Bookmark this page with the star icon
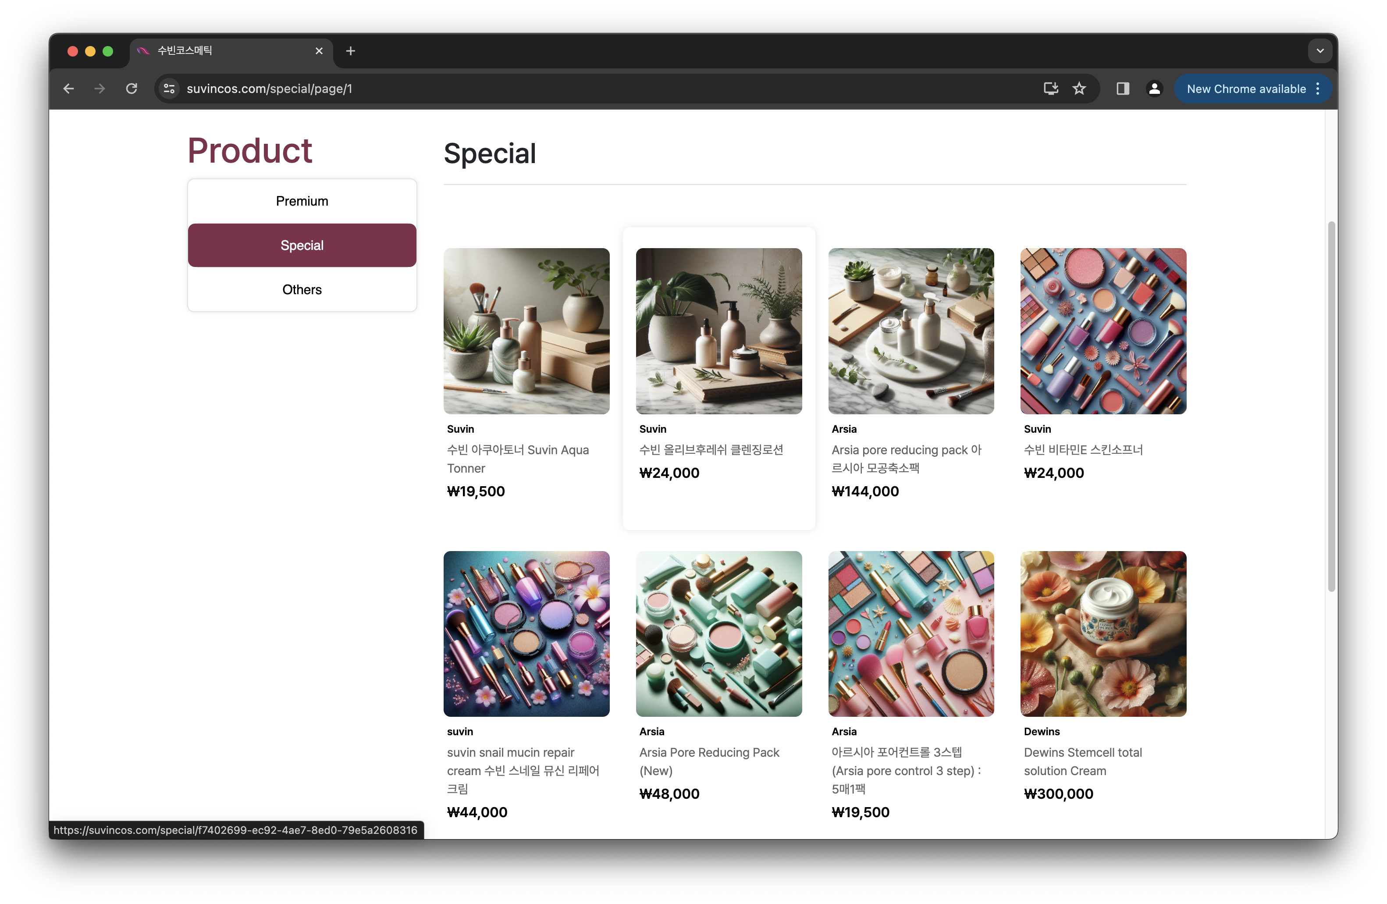The width and height of the screenshot is (1387, 904). (x=1079, y=89)
